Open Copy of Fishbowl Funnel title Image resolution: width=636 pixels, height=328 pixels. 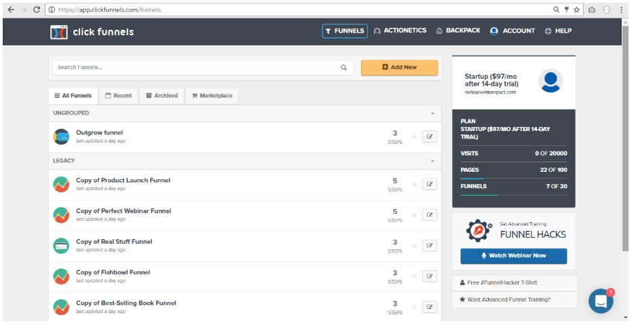click(x=113, y=272)
